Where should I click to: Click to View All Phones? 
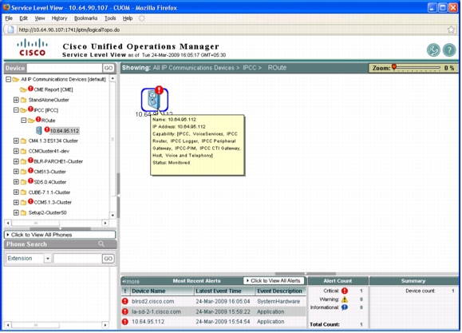point(60,235)
